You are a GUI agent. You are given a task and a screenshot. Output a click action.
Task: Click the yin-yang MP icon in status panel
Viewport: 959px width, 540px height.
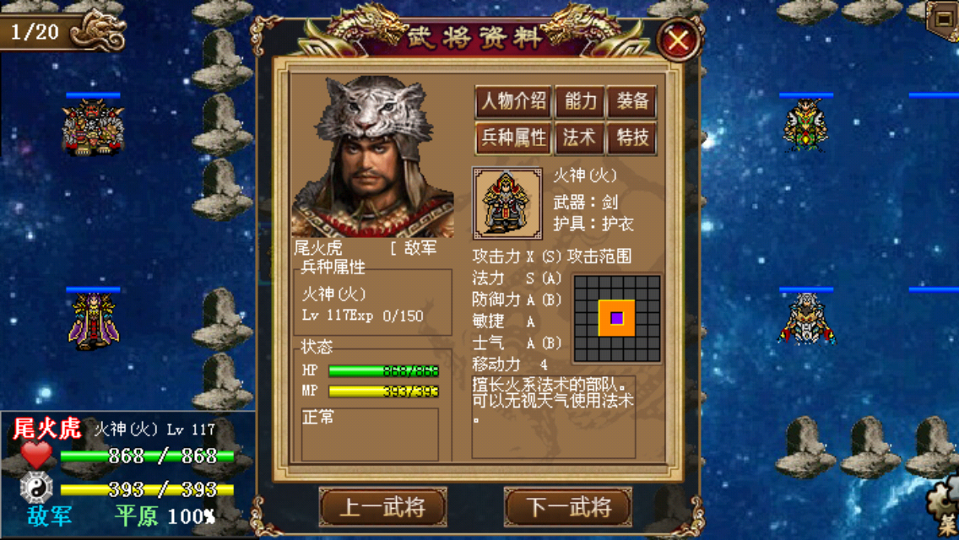pyautogui.click(x=36, y=488)
